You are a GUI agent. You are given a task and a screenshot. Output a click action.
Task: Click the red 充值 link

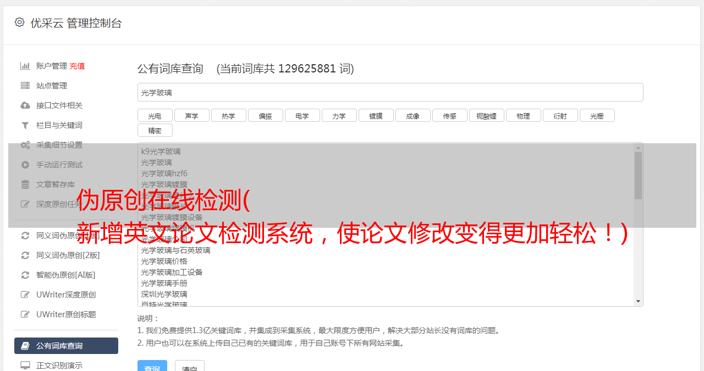(x=77, y=66)
